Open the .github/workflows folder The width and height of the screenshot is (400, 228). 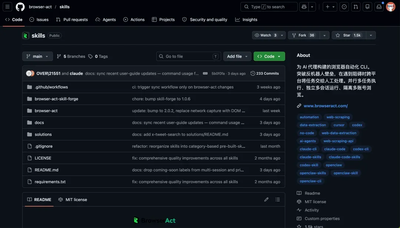pos(51,87)
